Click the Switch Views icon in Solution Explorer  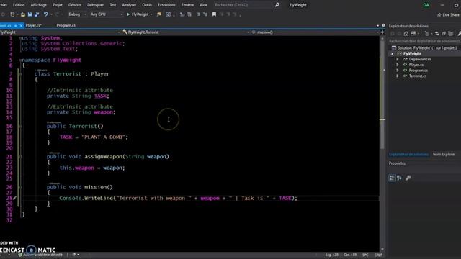point(413,34)
